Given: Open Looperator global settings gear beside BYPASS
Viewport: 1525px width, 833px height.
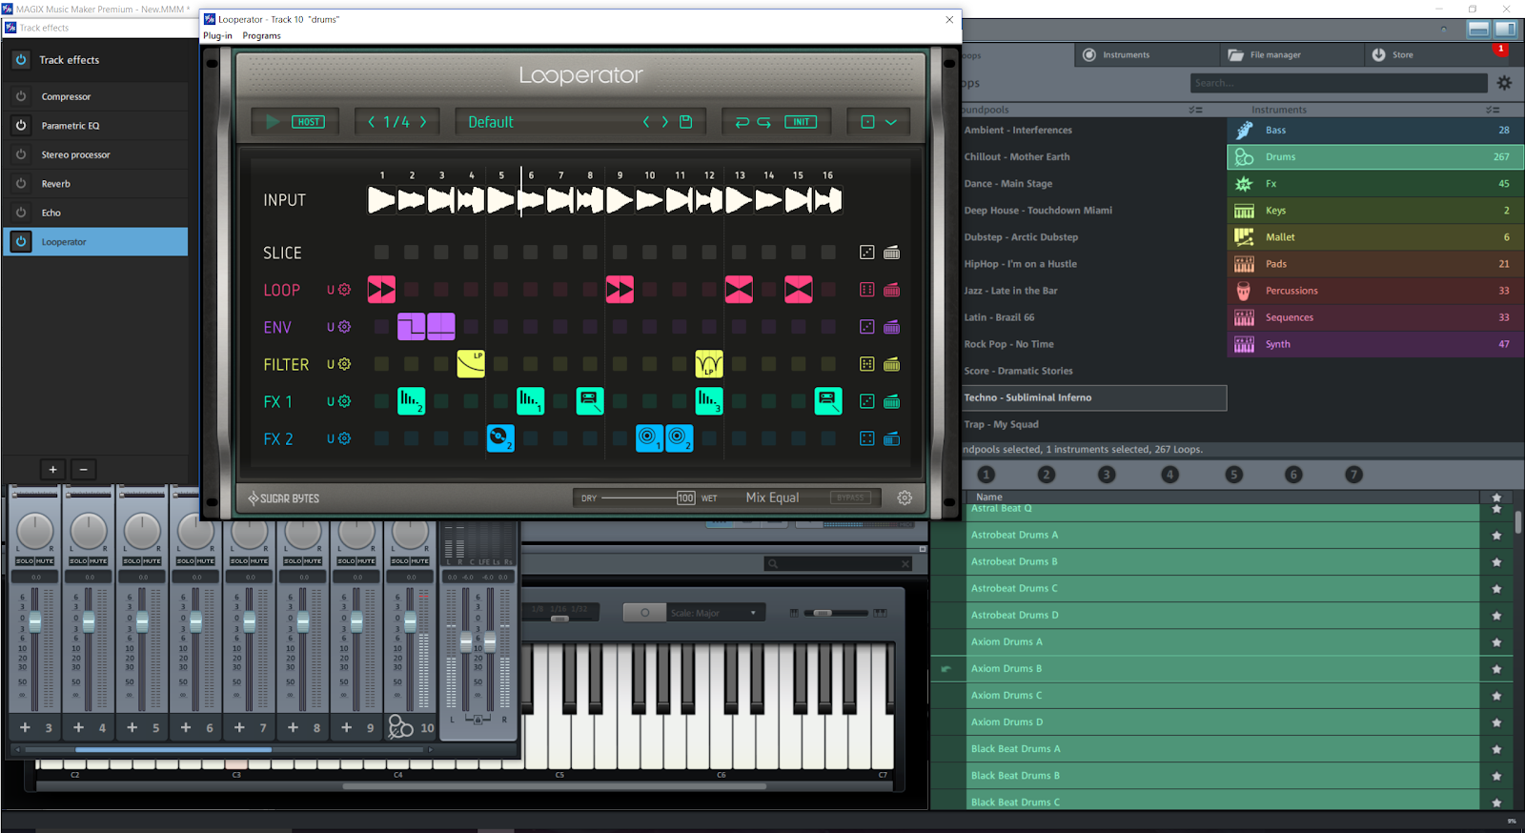Looking at the screenshot, I should (905, 498).
